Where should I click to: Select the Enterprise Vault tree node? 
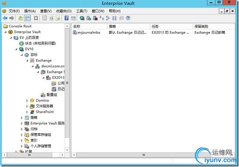tap(27, 32)
